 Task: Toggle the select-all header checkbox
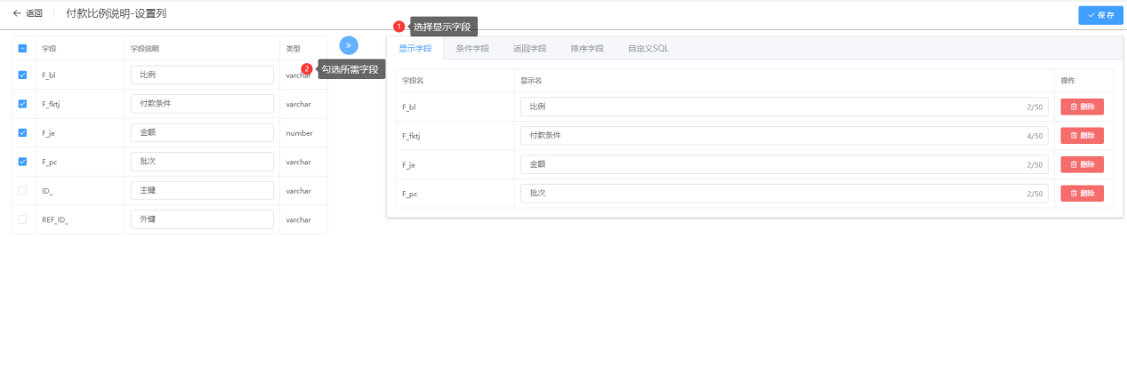click(x=22, y=48)
